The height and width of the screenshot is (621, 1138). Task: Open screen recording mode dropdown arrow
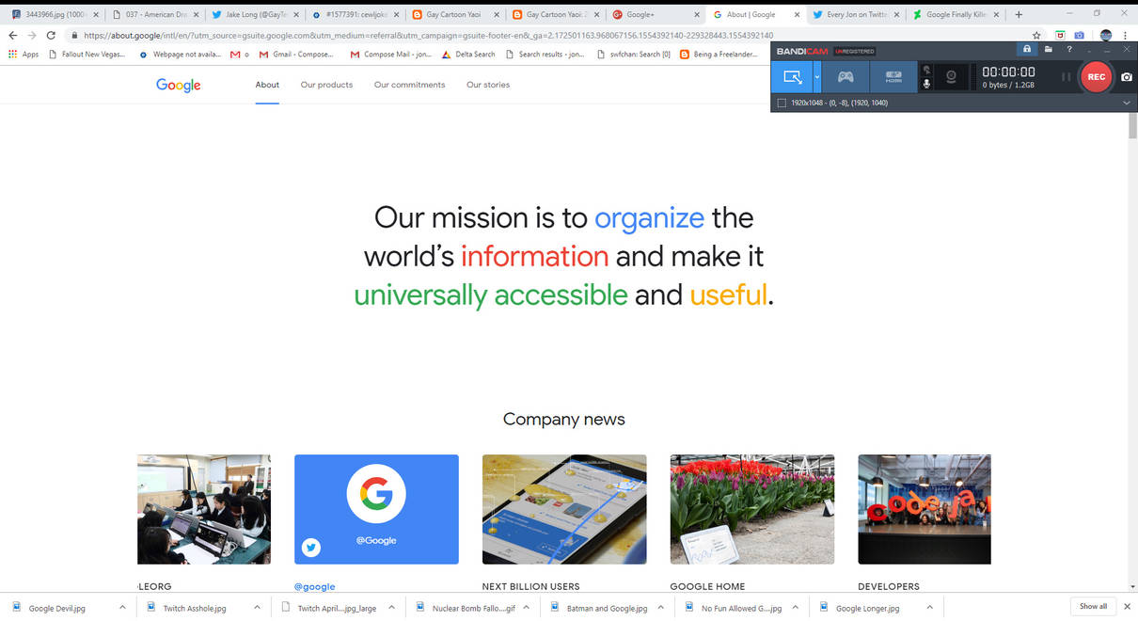point(817,77)
